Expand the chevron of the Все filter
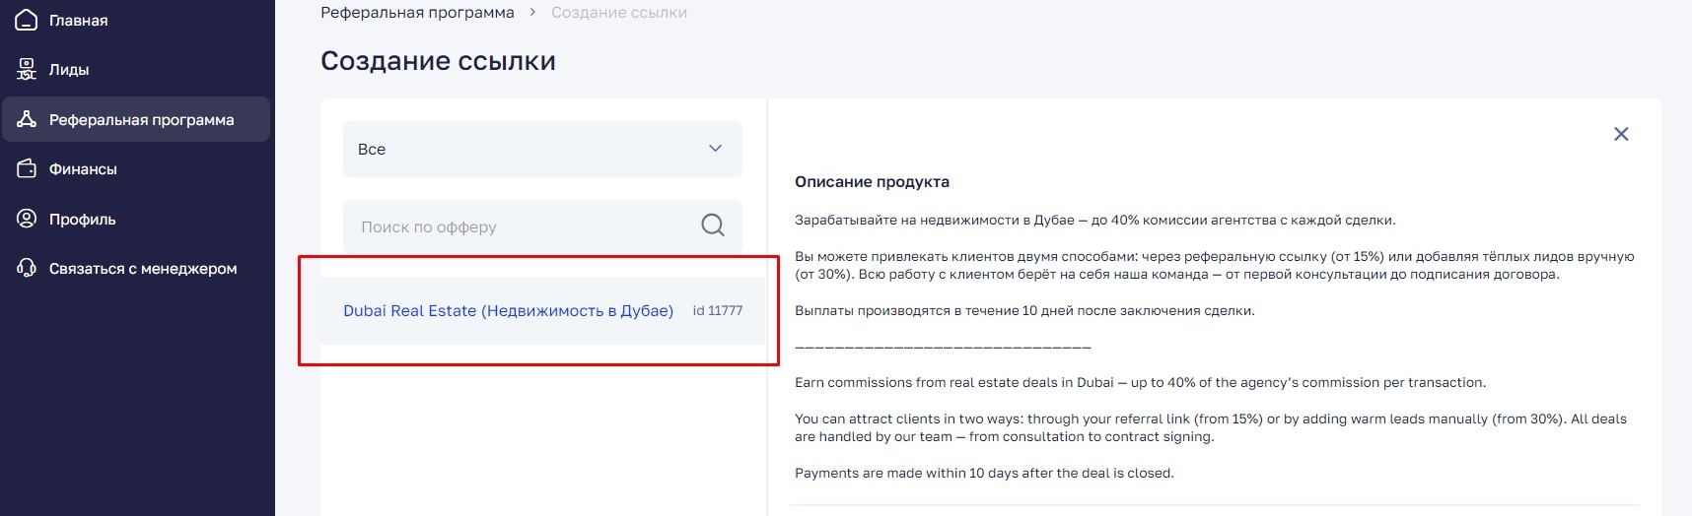 coord(715,149)
